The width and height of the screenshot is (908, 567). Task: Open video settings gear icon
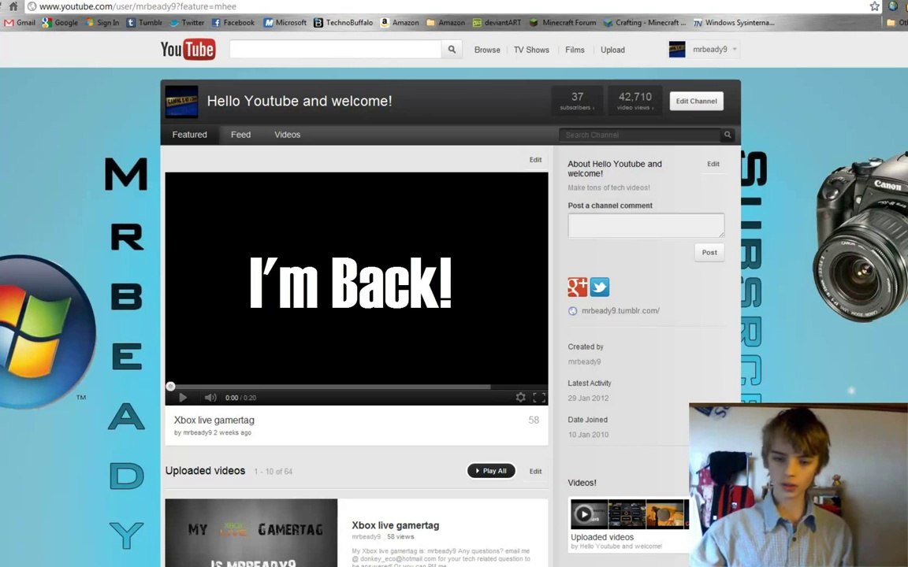[520, 398]
